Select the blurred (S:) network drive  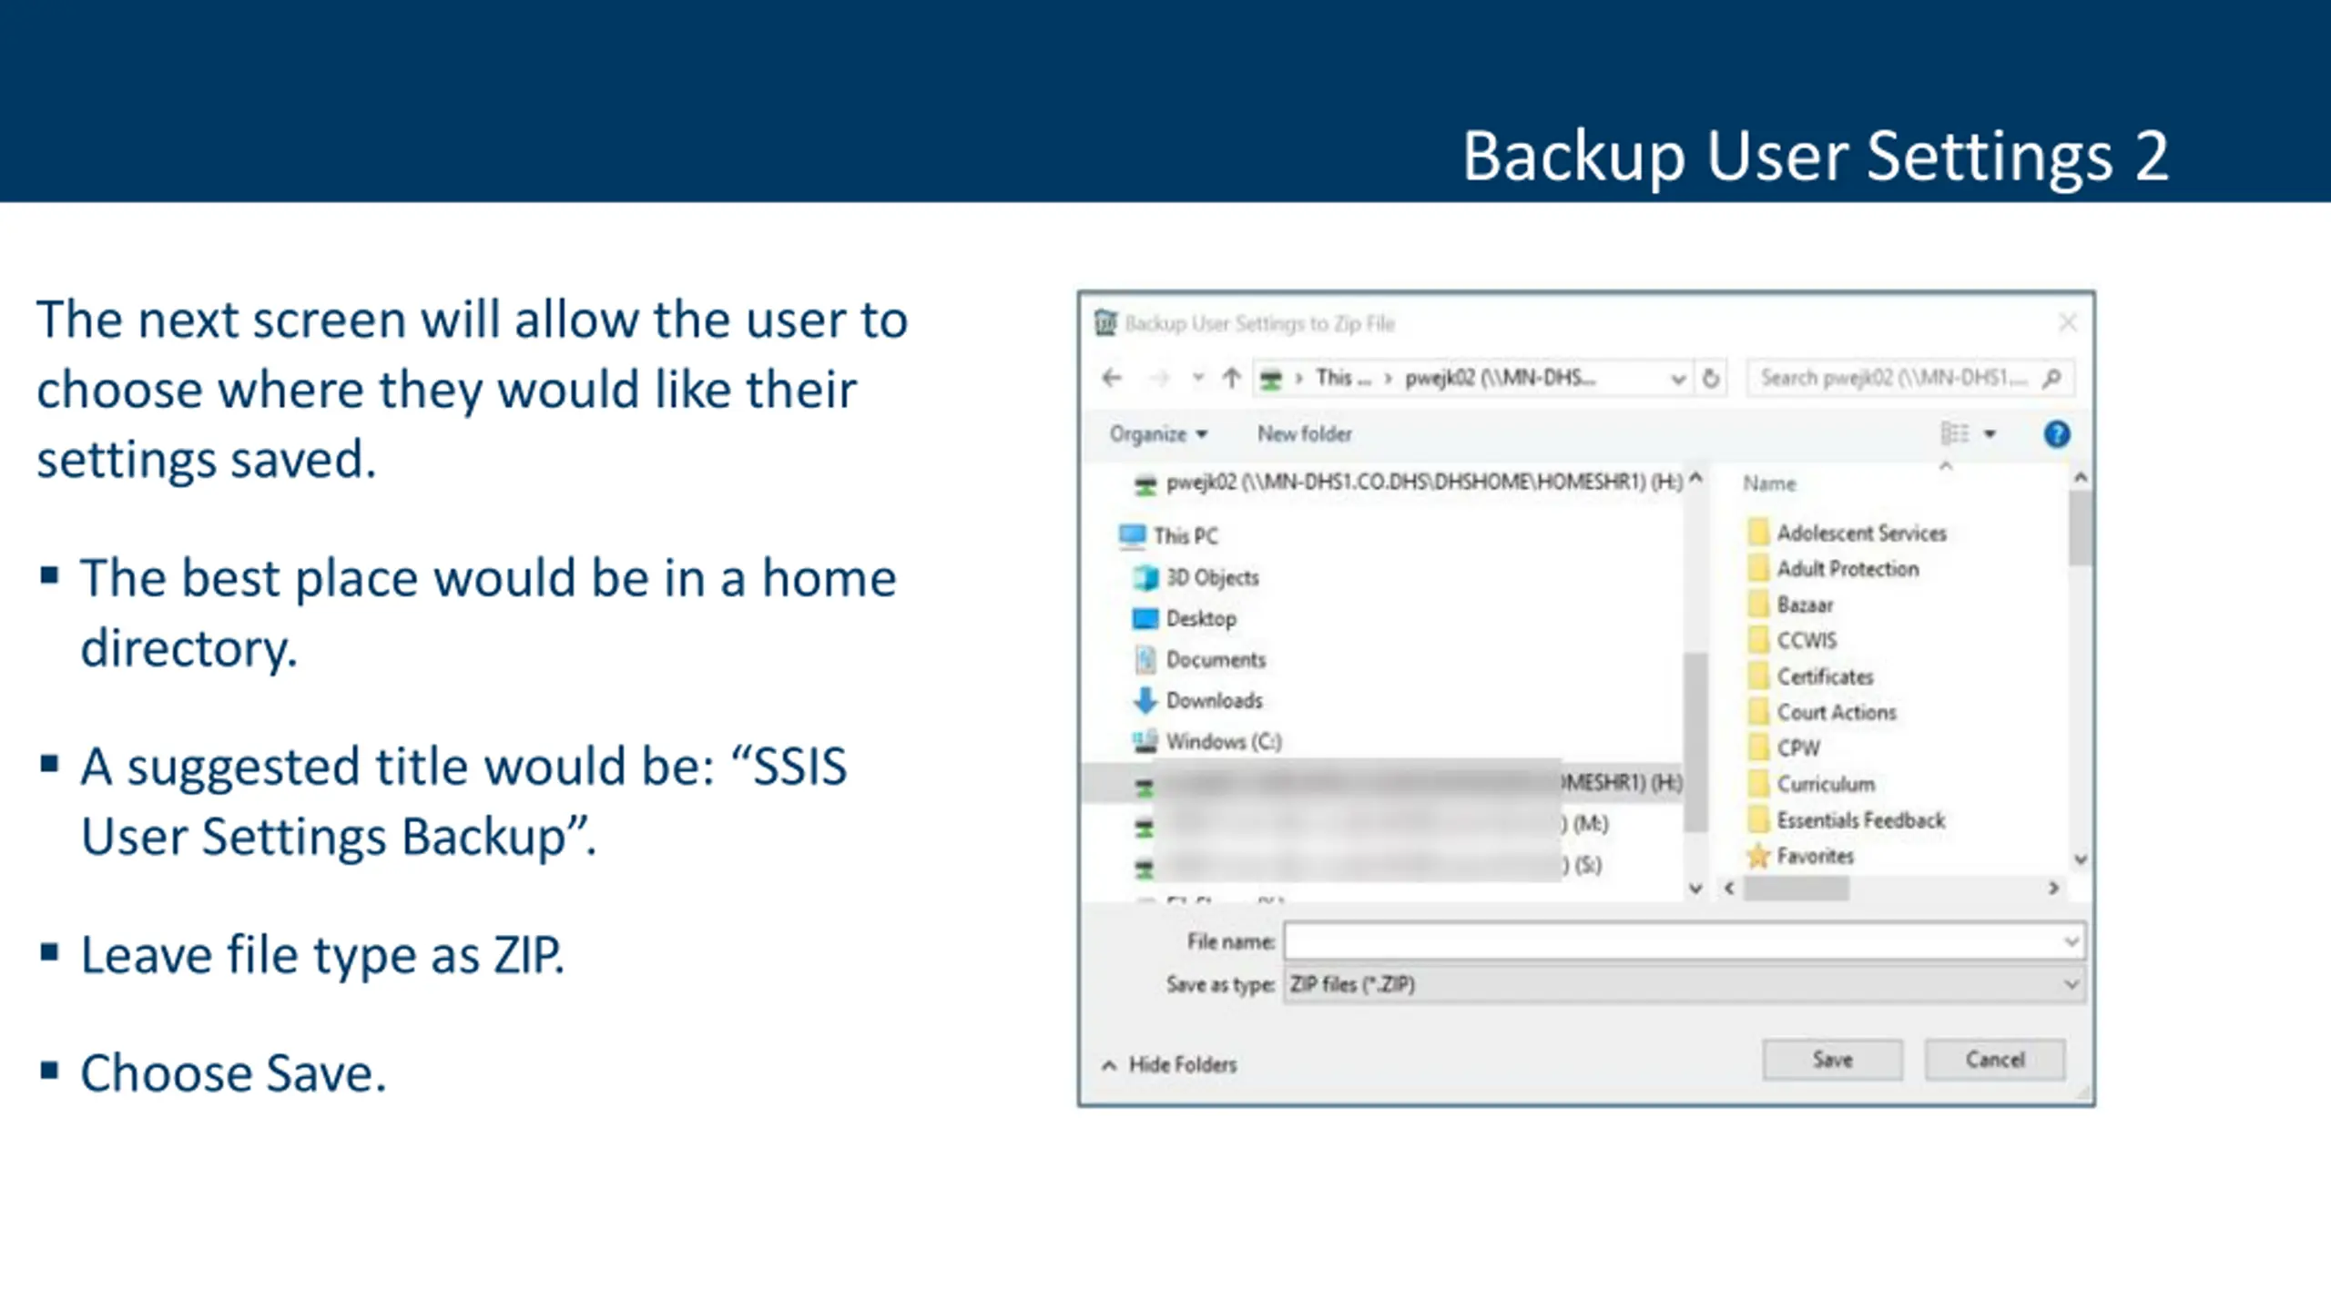[1368, 865]
